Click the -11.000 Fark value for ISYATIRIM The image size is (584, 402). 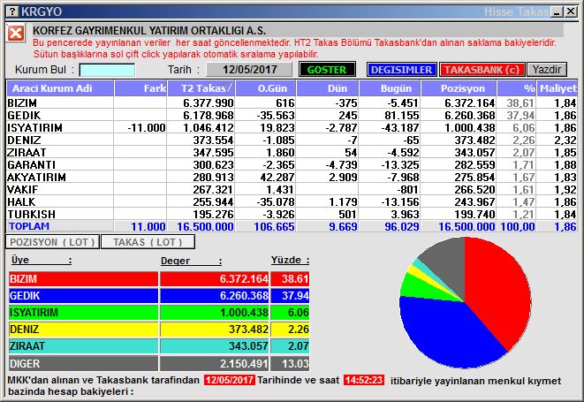[x=147, y=128]
